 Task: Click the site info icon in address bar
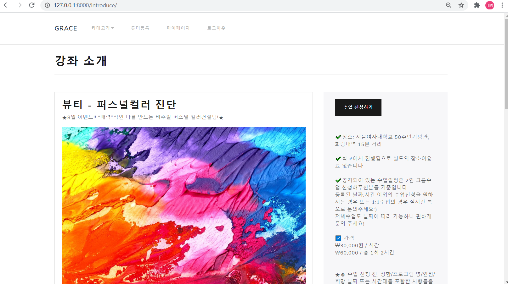pos(47,5)
